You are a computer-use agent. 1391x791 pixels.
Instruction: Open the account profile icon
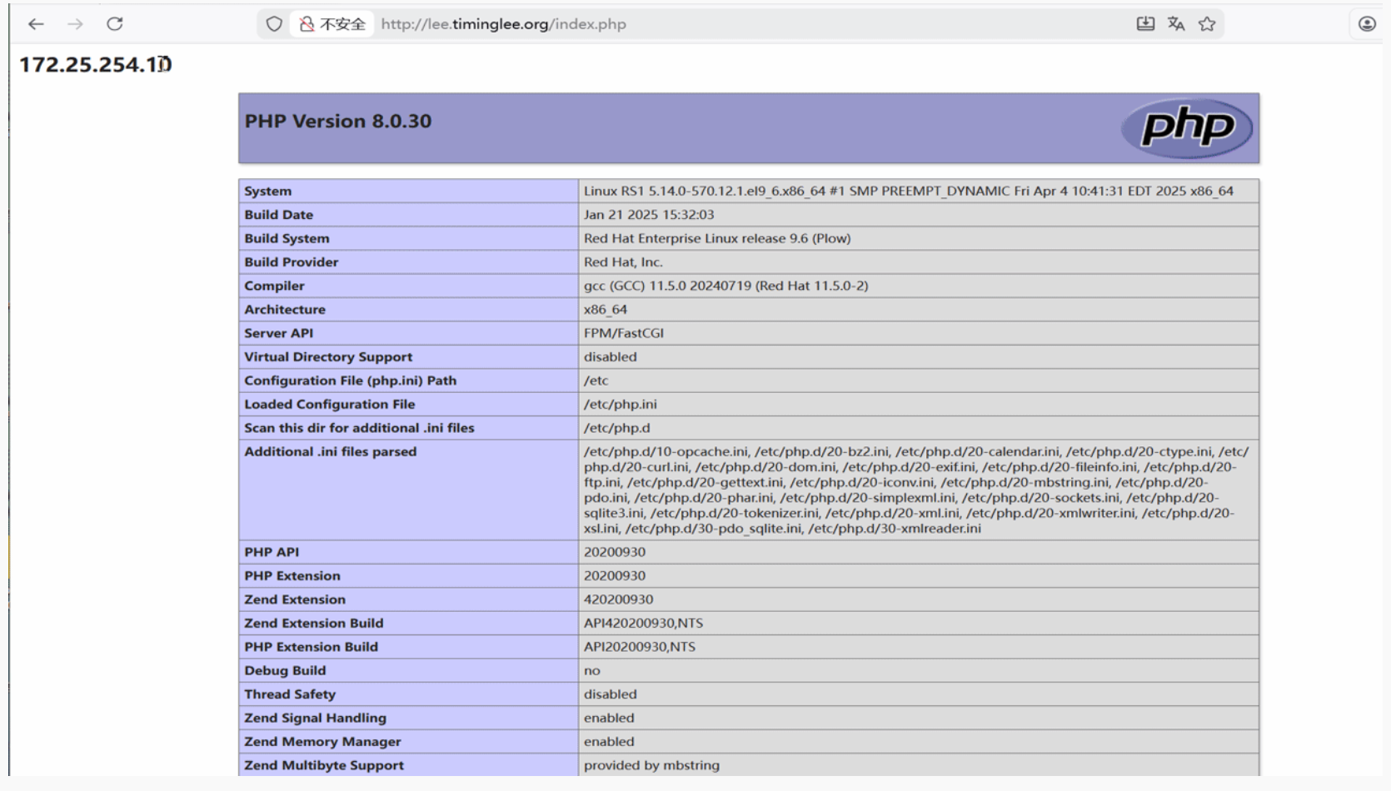pos(1367,24)
